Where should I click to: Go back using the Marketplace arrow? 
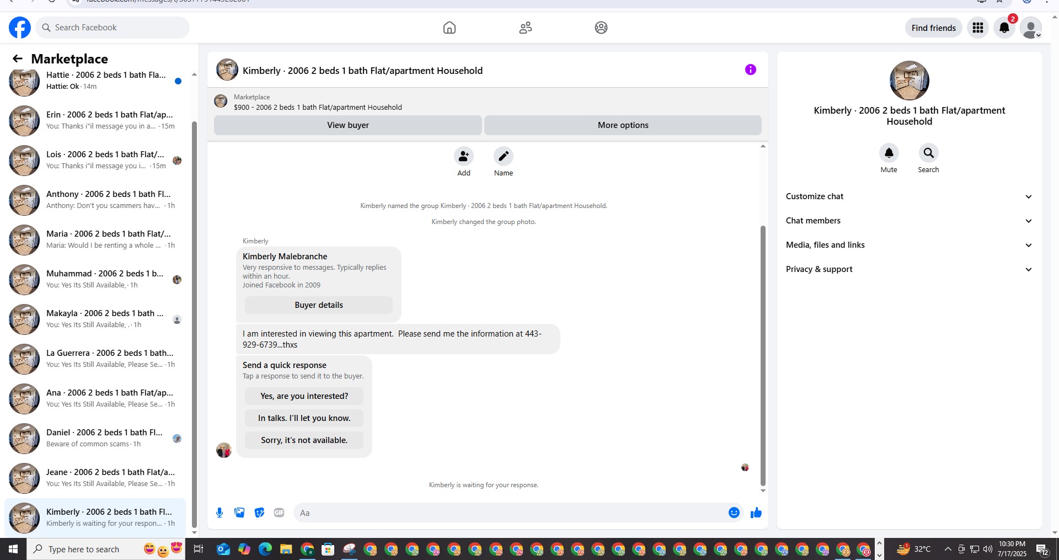18,58
